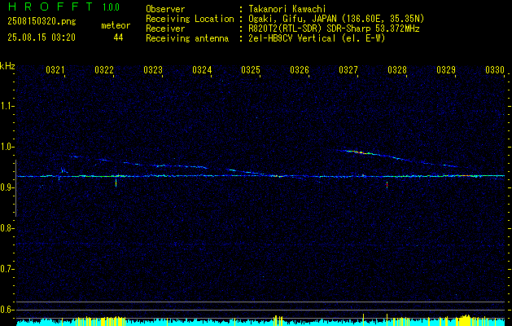This screenshot has height=326, width=512.
Task: Click the 0.6 kHz axis label
Action: click(x=7, y=310)
